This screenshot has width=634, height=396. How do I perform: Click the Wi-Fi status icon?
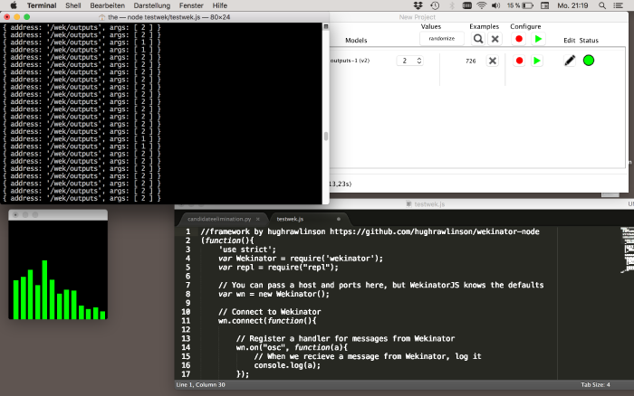(x=481, y=5)
